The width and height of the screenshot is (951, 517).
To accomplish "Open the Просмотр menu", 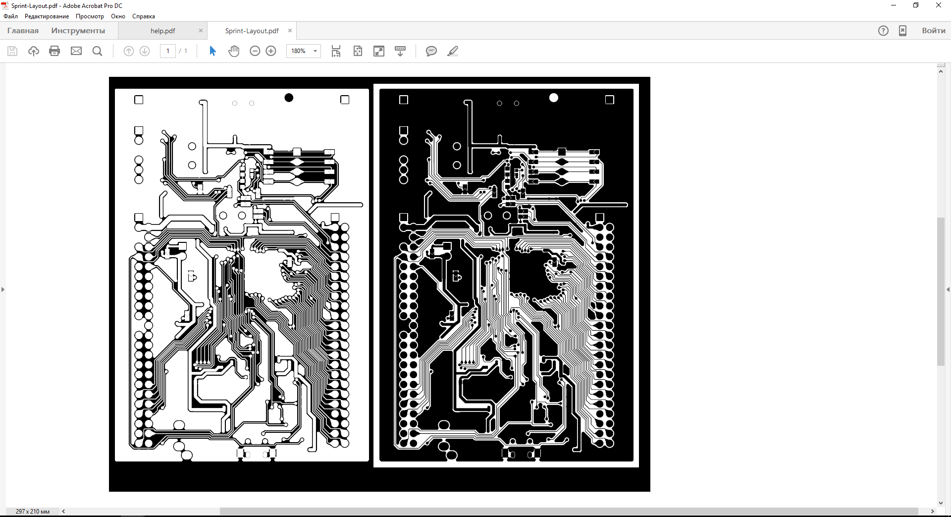I will (90, 16).
